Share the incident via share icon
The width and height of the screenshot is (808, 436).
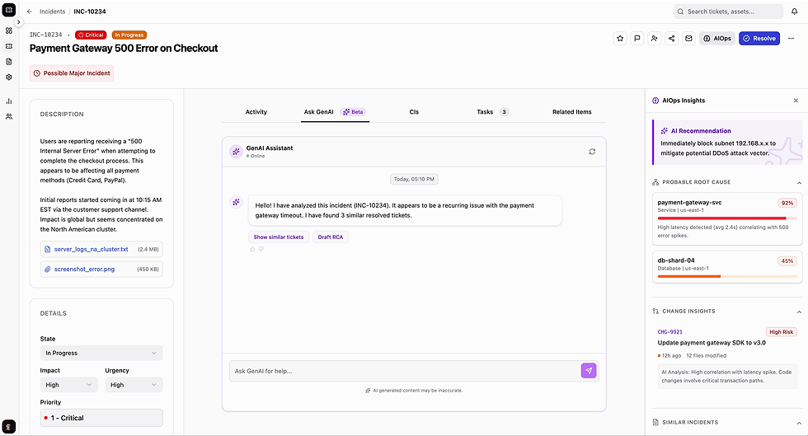(672, 38)
